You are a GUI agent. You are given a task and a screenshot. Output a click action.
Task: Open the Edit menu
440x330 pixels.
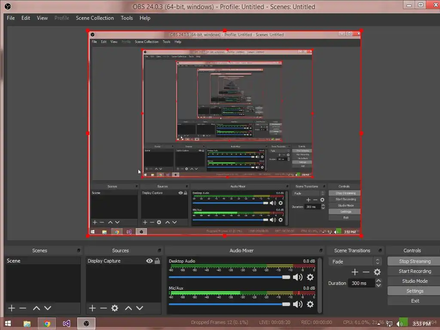(25, 18)
